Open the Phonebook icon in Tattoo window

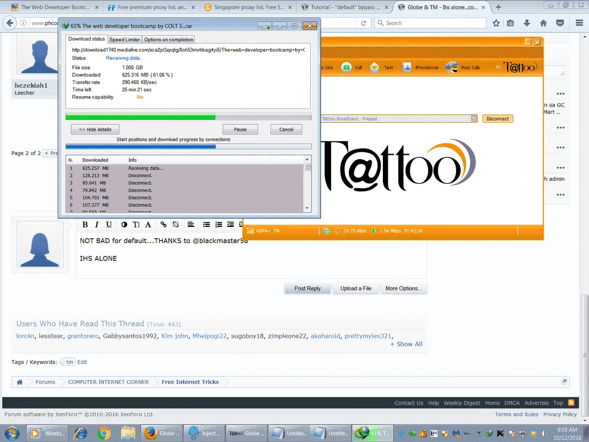[x=406, y=67]
